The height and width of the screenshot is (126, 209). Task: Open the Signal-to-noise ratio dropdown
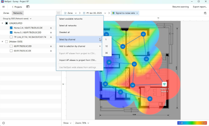pyautogui.click(x=125, y=13)
